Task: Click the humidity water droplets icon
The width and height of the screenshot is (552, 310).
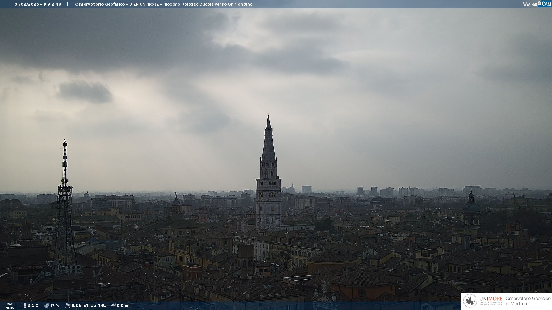Action: (x=47, y=305)
